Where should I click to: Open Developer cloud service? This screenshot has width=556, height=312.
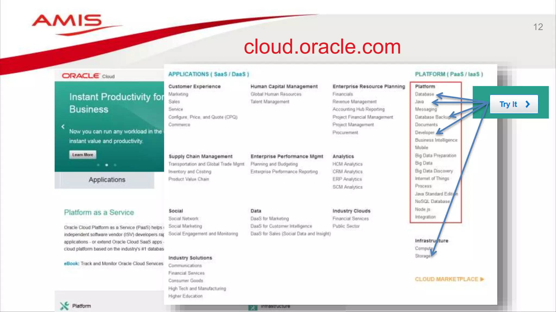point(425,132)
